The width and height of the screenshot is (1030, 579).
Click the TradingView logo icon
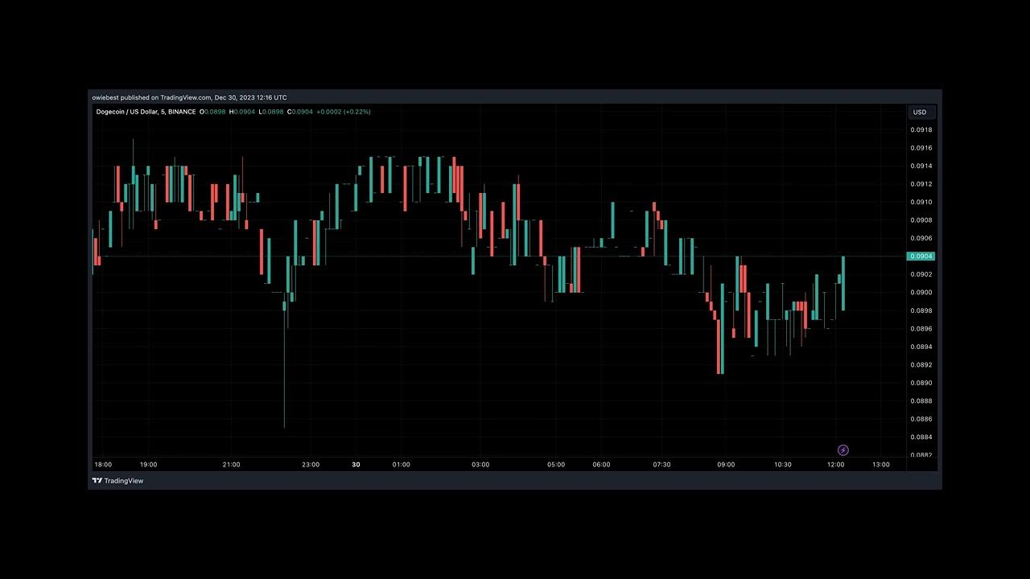tap(97, 481)
